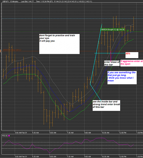Click '3:00 AM Feb 01' on main chart axis
The width and height of the screenshot is (143, 158).
point(21,133)
